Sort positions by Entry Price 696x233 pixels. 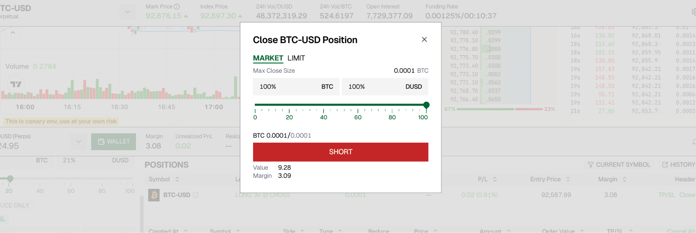(568, 179)
